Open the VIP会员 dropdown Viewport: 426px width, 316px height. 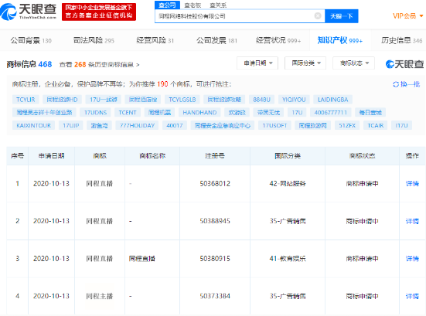click(407, 16)
